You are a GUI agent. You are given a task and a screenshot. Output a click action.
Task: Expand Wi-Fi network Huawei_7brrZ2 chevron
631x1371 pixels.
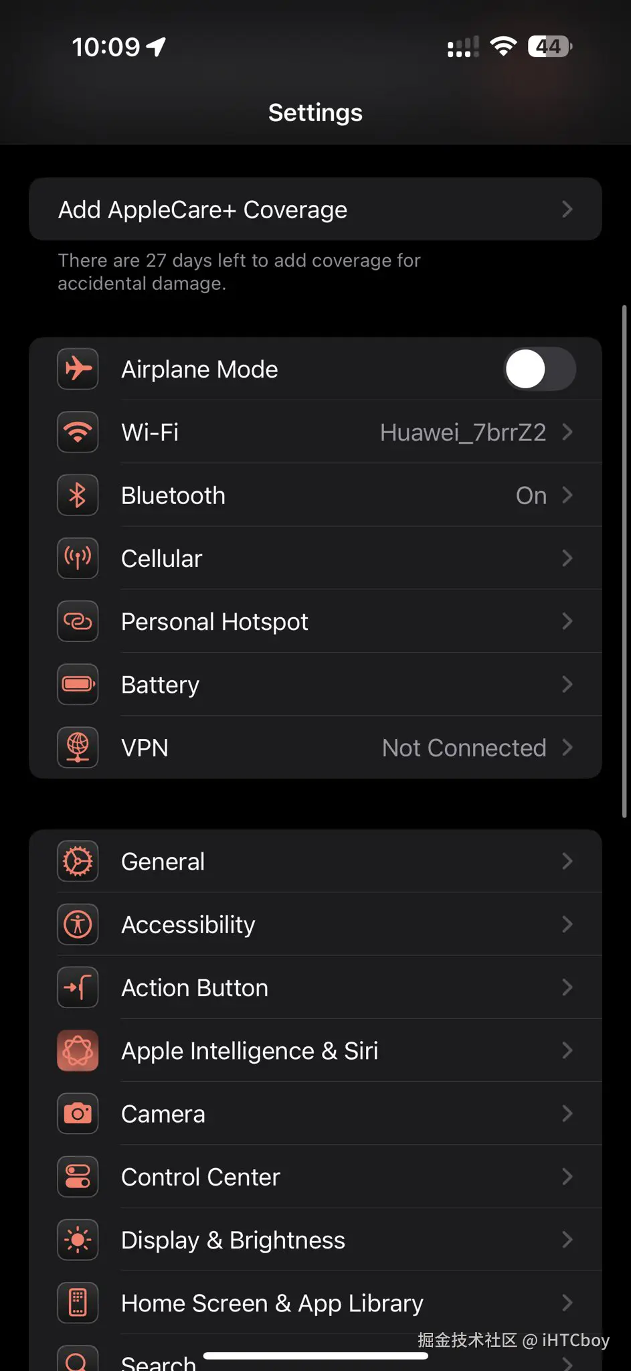coord(567,432)
